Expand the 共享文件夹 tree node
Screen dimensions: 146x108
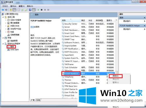6,26
